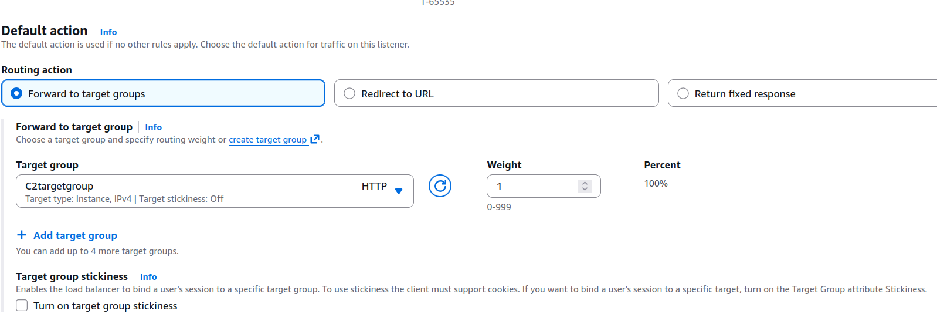The width and height of the screenshot is (937, 324).
Task: Click the external link icon after create target group
Action: click(315, 139)
